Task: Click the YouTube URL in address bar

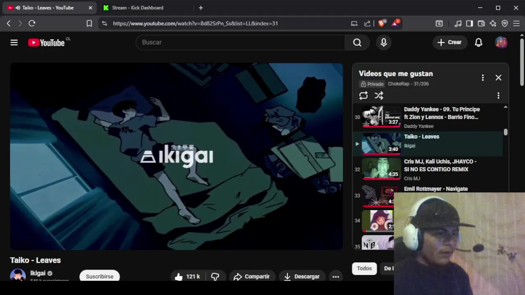Action: 195,23
